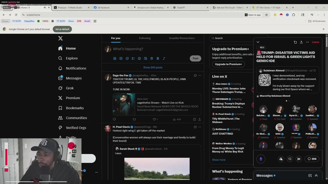
Task: Click Open in app button
Action: click(x=253, y=15)
